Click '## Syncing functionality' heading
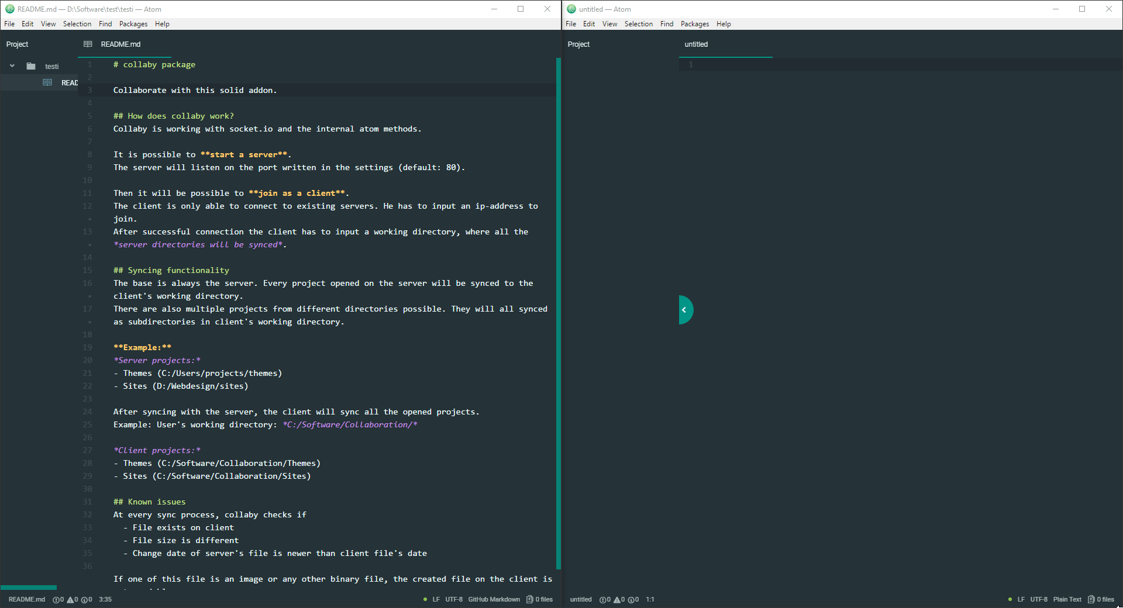Screen dimensions: 1123x608 pos(171,270)
